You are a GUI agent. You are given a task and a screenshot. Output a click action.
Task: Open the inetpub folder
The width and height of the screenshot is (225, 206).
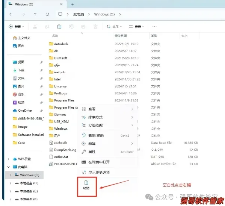(57, 72)
